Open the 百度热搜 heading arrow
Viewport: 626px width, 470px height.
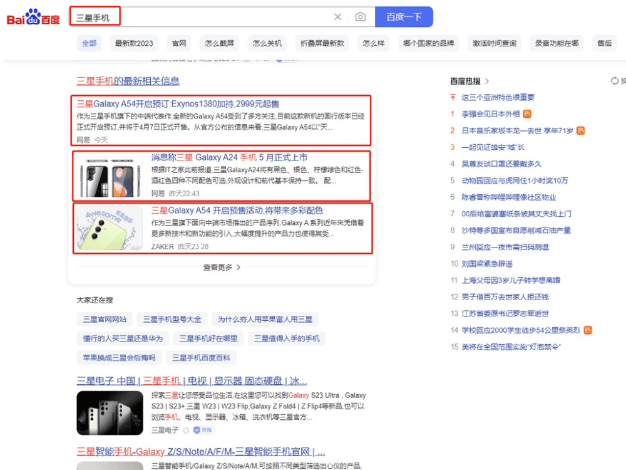[x=486, y=81]
